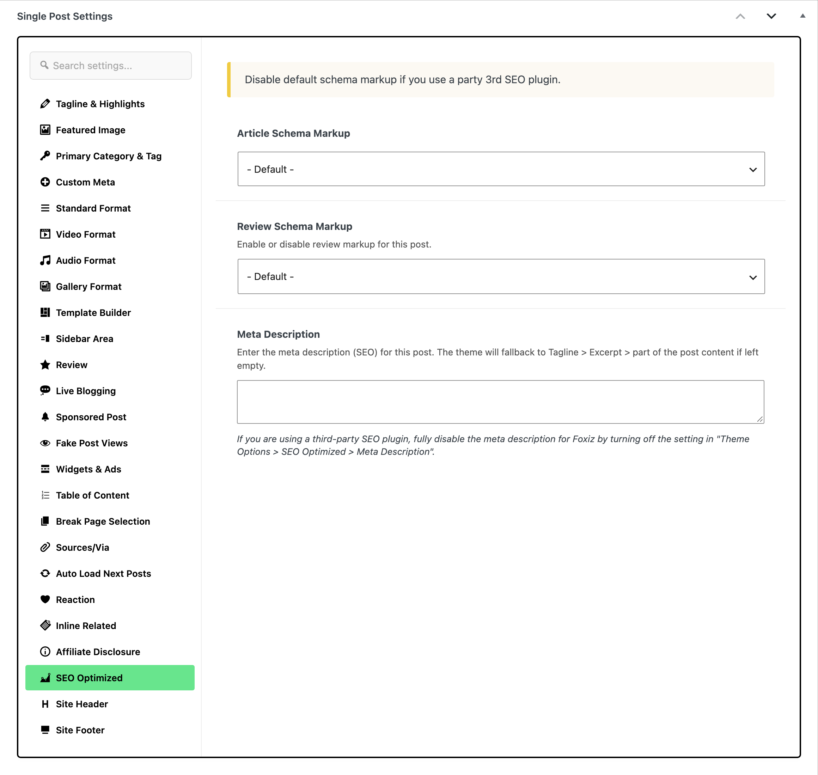Click the Single Post Settings panel title

point(65,16)
